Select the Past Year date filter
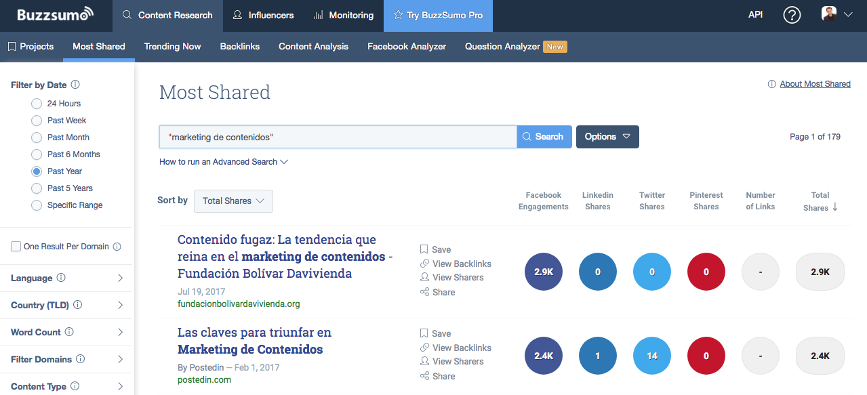This screenshot has height=395, width=867. (x=37, y=171)
